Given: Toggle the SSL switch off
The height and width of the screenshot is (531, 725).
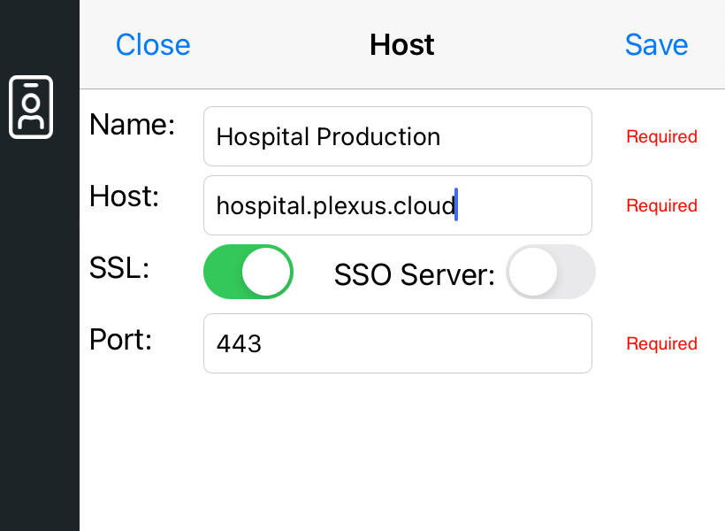Looking at the screenshot, I should [248, 272].
